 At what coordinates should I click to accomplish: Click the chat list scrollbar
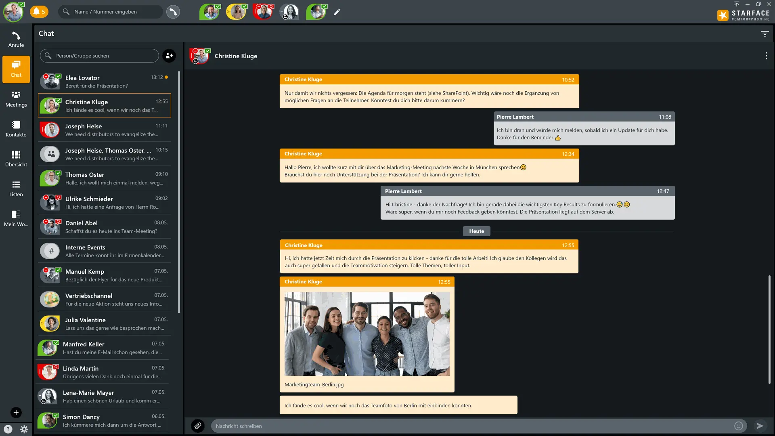pos(179,194)
